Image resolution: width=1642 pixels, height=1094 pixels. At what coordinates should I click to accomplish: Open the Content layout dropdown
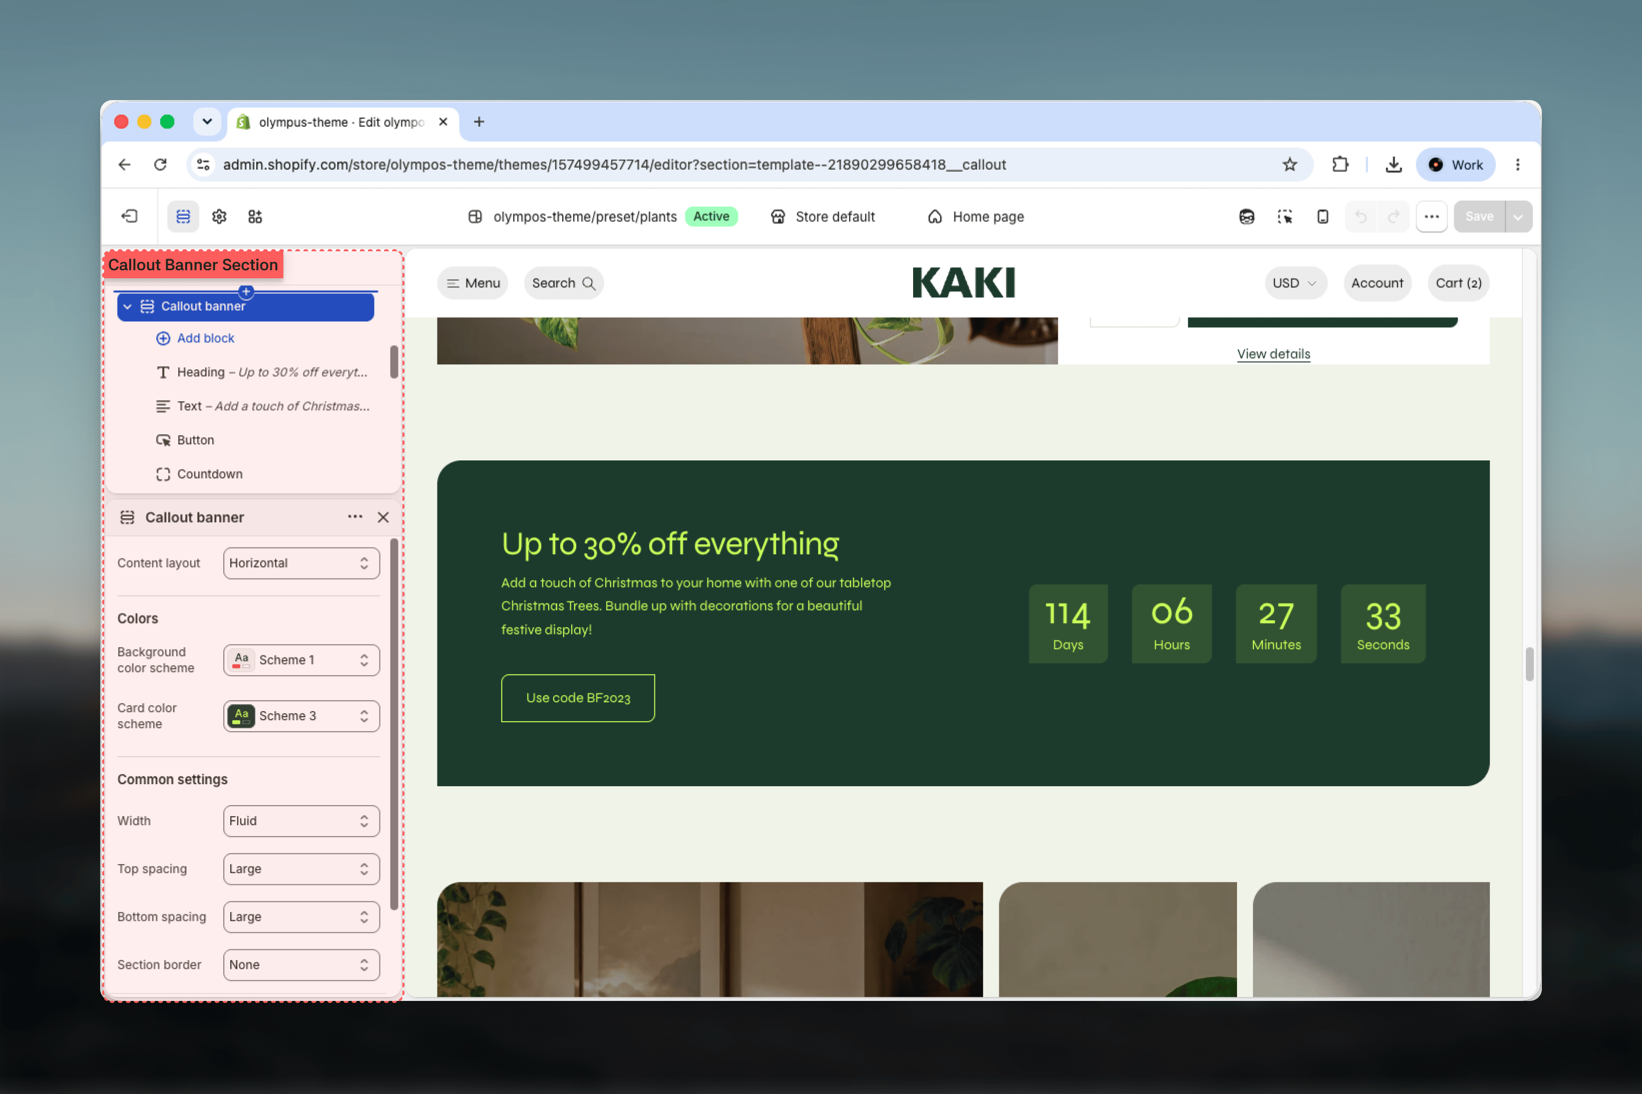301,563
